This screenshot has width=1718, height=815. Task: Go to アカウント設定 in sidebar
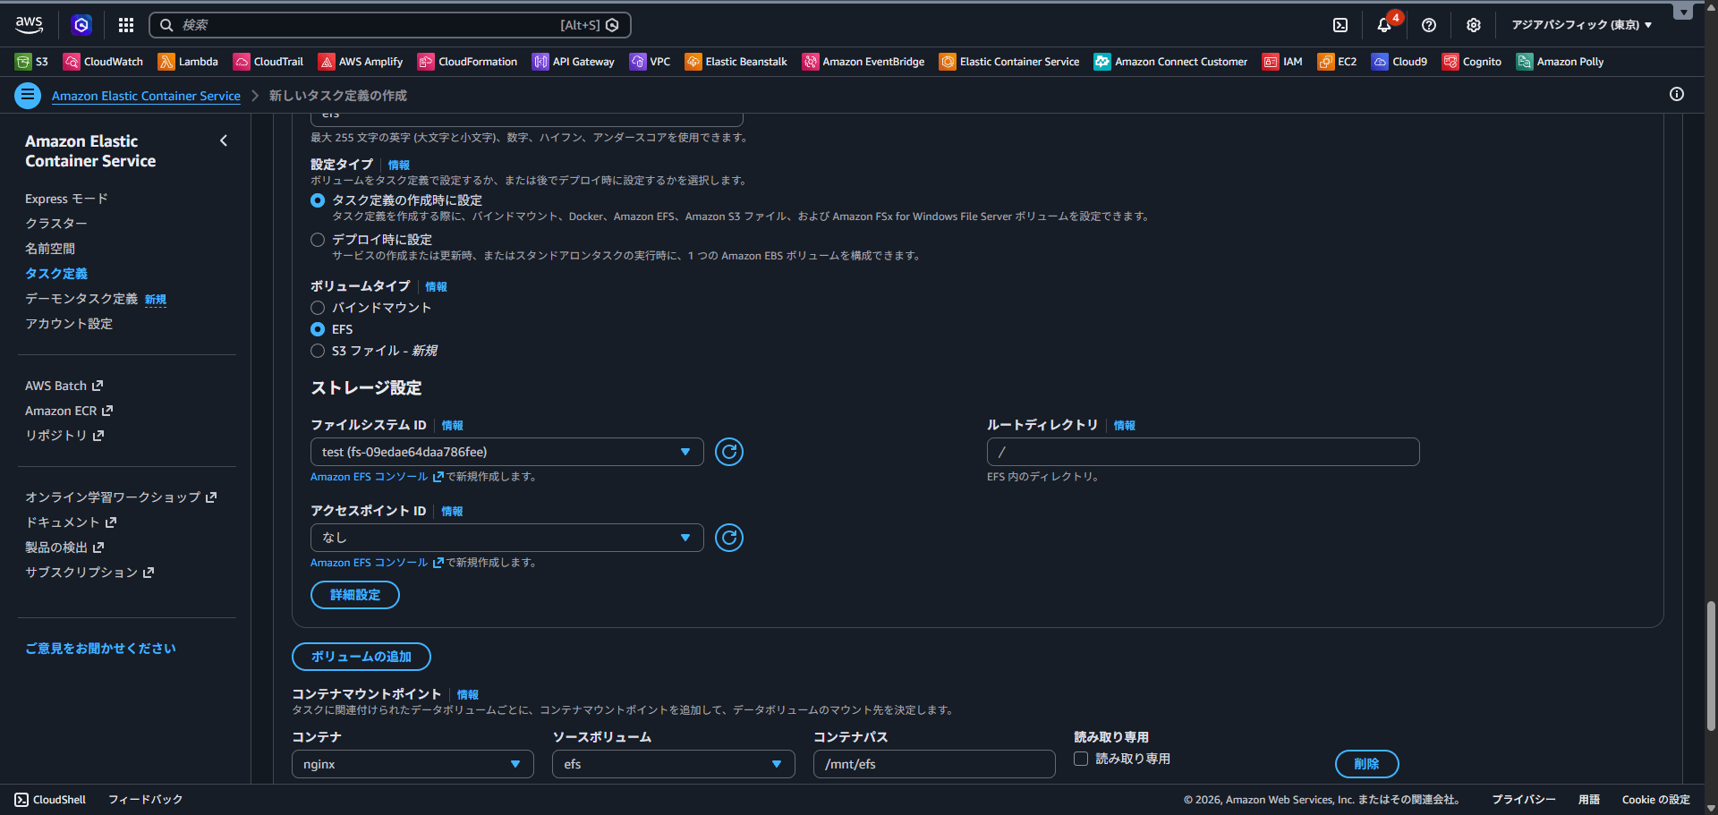tap(69, 324)
